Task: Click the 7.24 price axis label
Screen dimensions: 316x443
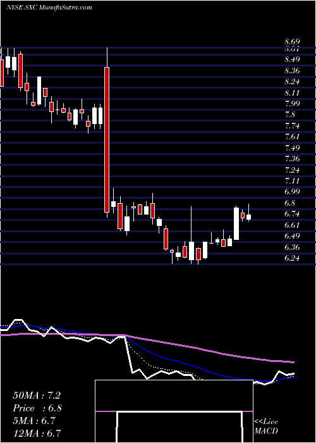Action: tap(292, 170)
